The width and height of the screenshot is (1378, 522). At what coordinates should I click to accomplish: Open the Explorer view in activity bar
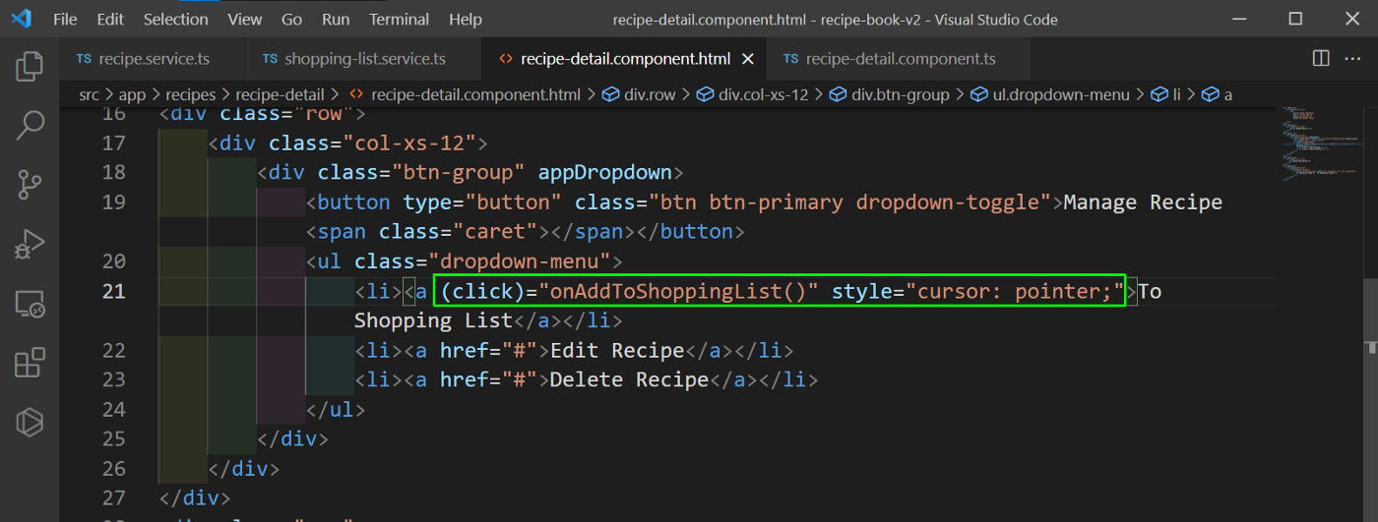pos(30,67)
